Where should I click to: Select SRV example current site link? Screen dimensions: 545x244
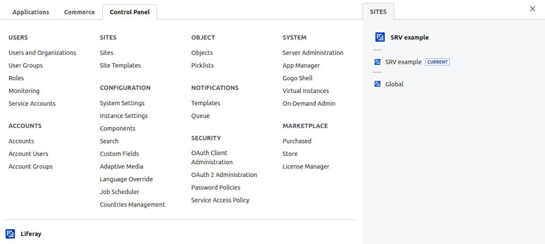click(403, 62)
